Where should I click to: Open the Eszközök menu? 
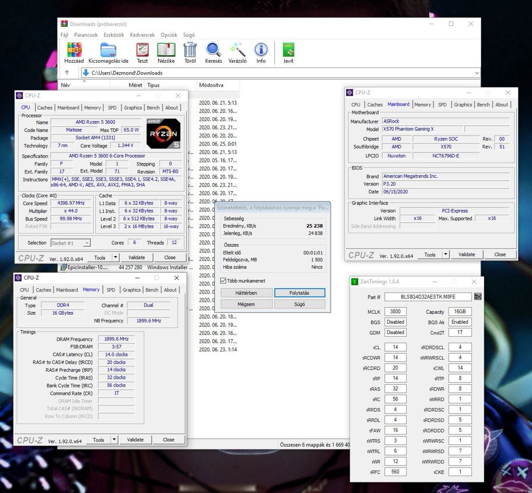coord(114,35)
